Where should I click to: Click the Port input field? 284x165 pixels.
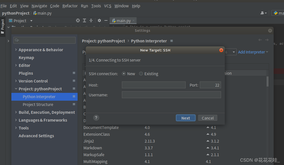tap(210, 85)
